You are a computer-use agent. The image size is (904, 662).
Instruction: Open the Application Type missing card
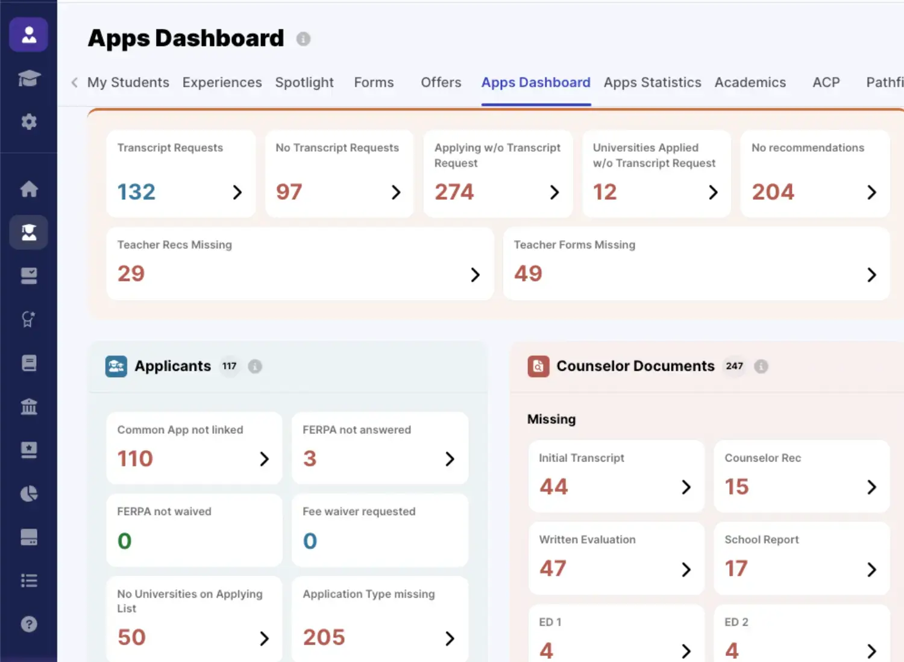380,619
